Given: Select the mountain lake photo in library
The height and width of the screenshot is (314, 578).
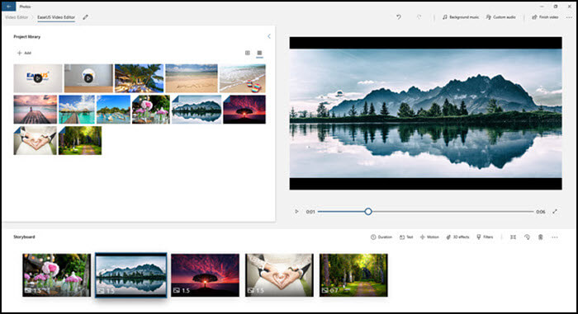Looking at the screenshot, I should pyautogui.click(x=197, y=110).
